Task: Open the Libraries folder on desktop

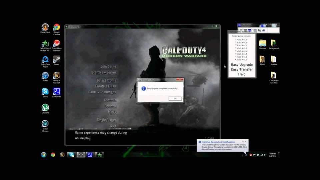Action: (x=262, y=44)
